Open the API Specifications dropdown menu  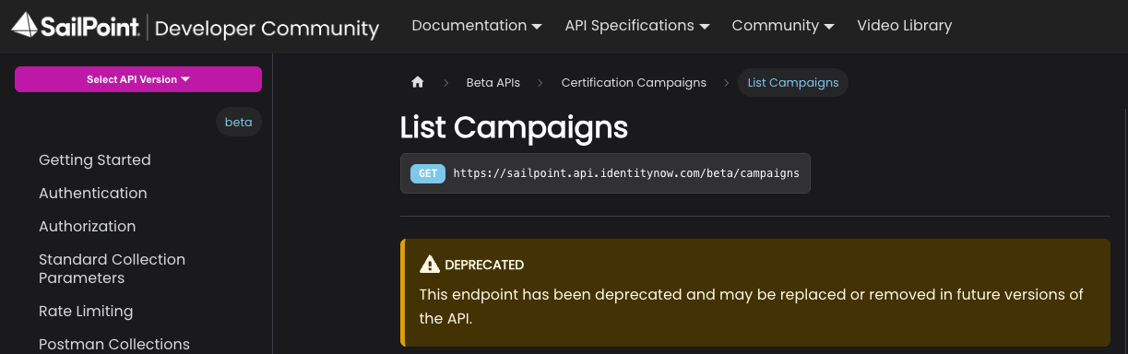(x=637, y=26)
